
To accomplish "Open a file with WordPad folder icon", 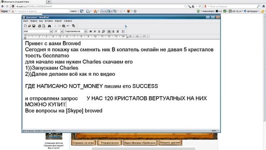I will click(x=30, y=26).
